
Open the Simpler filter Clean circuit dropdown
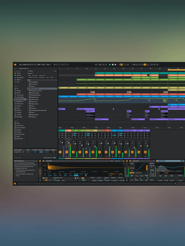[x=51, y=180]
